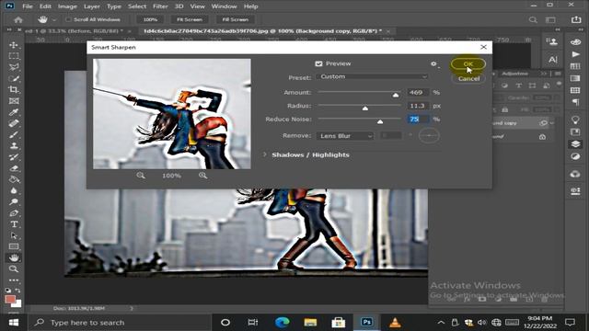This screenshot has width=589, height=331.
Task: Select the Clone Stamp tool
Action: (x=14, y=145)
